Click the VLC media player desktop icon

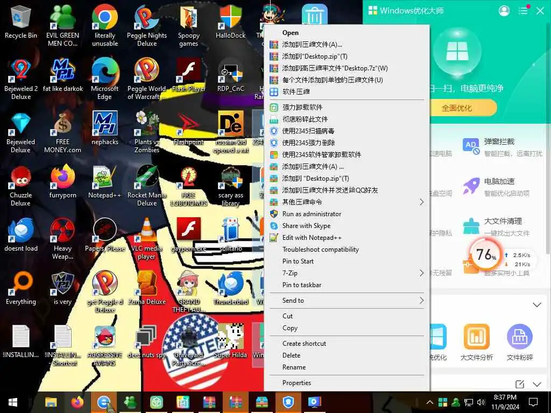coord(147,239)
